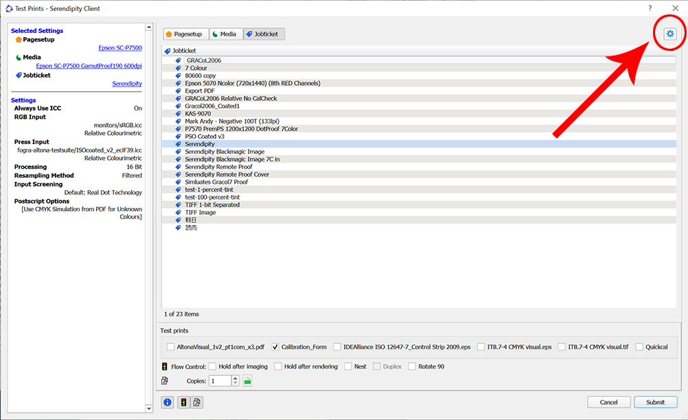The width and height of the screenshot is (688, 420).
Task: Click the tag icon beside TIFF Image
Action: tap(178, 212)
